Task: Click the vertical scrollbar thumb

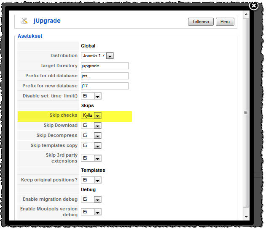Action: coord(246,113)
